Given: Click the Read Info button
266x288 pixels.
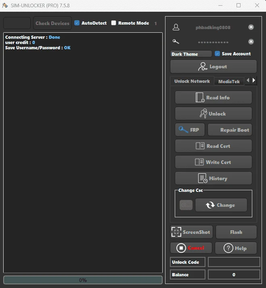Looking at the screenshot, I should [213, 97].
